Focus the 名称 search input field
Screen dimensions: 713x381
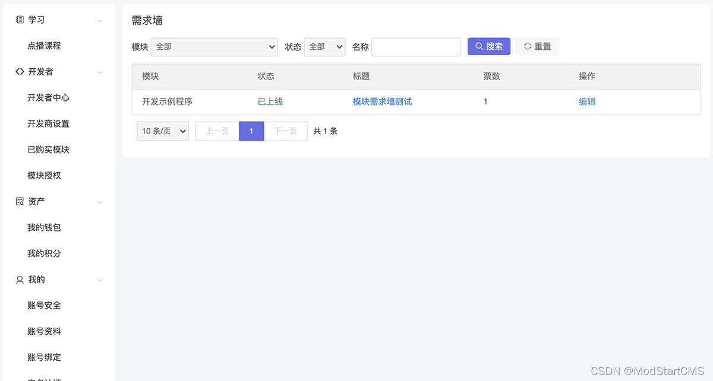(x=416, y=47)
